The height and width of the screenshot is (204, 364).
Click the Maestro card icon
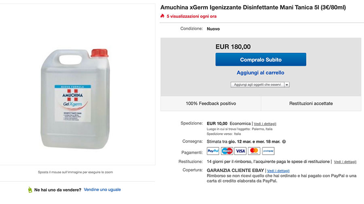click(x=227, y=151)
